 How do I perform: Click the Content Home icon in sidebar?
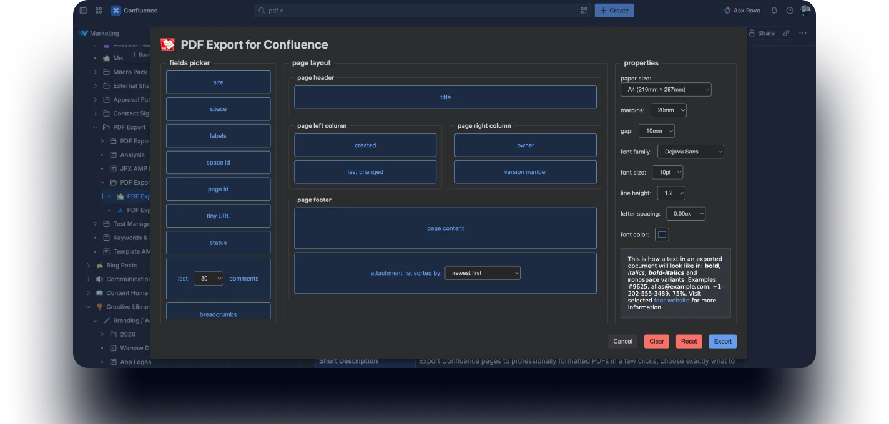click(99, 292)
